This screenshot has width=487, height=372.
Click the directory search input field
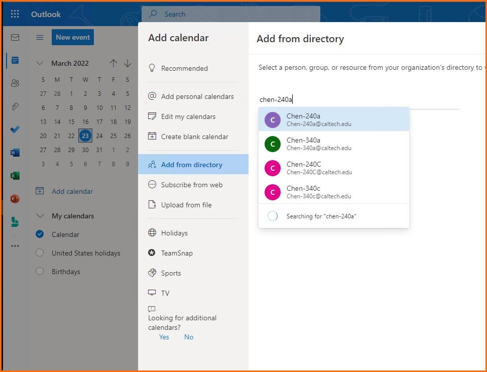click(x=358, y=99)
